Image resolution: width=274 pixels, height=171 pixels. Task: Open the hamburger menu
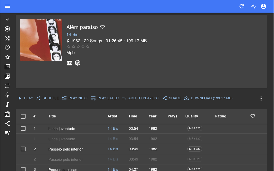point(8,6)
